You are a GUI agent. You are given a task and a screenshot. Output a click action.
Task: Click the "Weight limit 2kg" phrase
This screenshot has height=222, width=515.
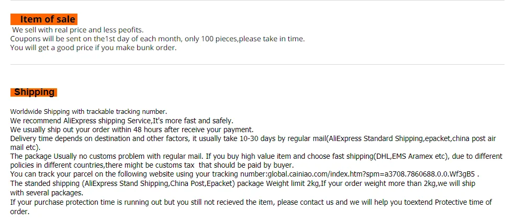pos(292,183)
